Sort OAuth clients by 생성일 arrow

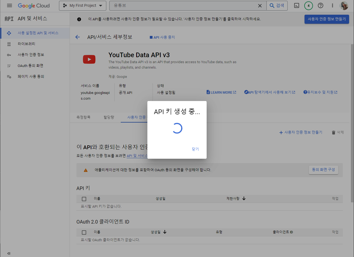click(165, 232)
